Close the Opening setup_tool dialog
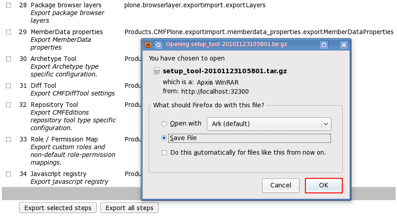 pyautogui.click(x=344, y=45)
